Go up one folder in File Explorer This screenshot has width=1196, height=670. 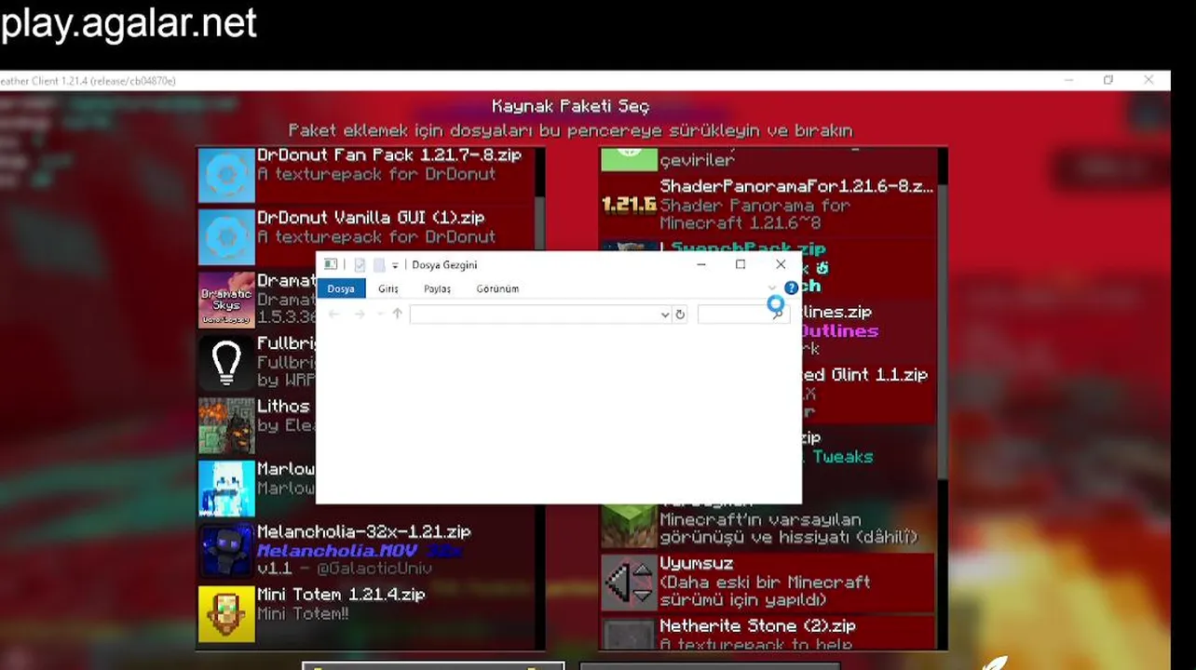[x=397, y=315]
